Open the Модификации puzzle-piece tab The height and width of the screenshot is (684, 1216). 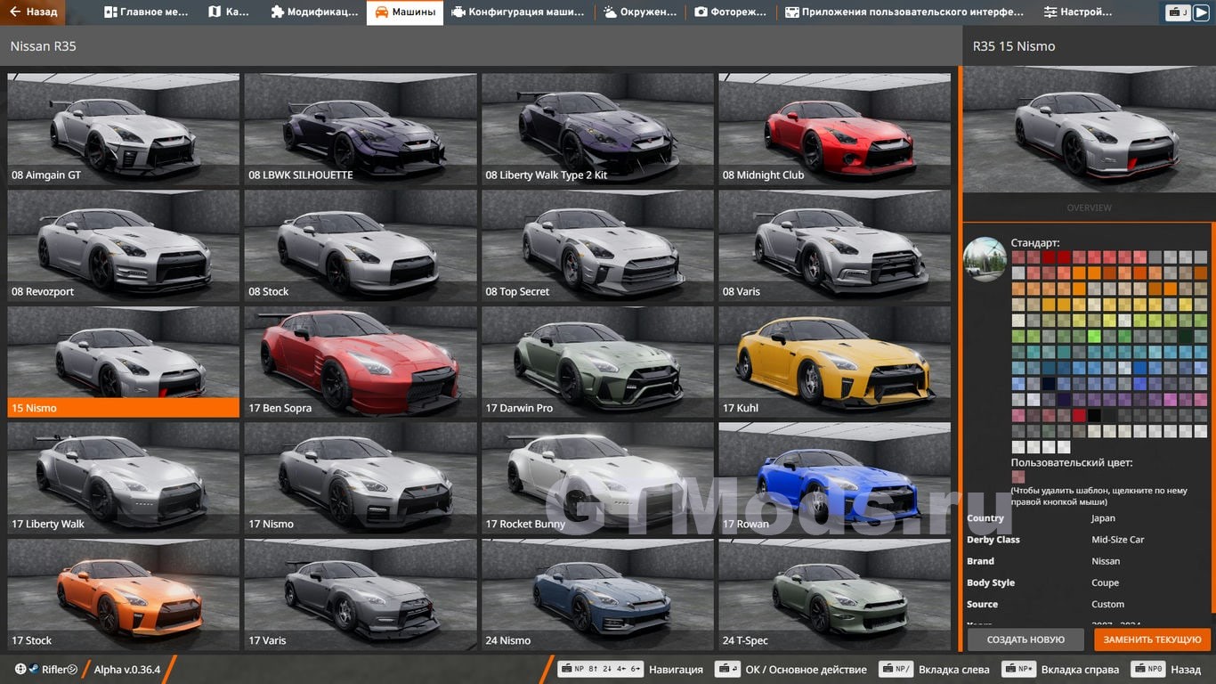click(313, 12)
